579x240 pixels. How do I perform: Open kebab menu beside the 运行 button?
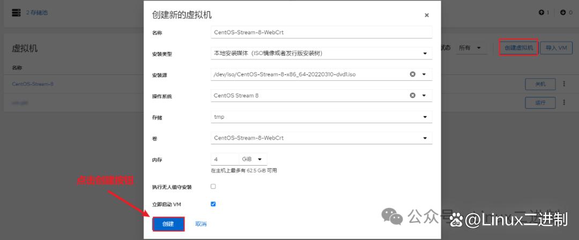pos(564,102)
